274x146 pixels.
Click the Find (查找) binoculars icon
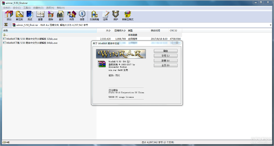pos(61,16)
